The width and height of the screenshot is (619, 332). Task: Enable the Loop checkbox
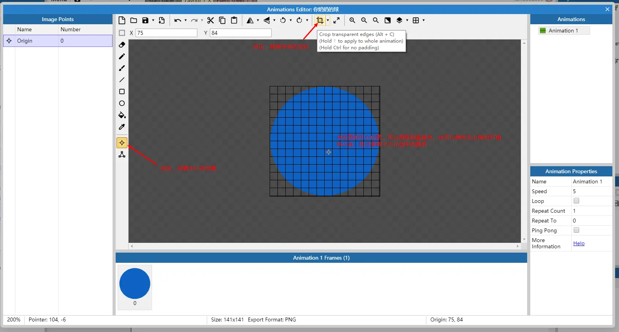576,201
